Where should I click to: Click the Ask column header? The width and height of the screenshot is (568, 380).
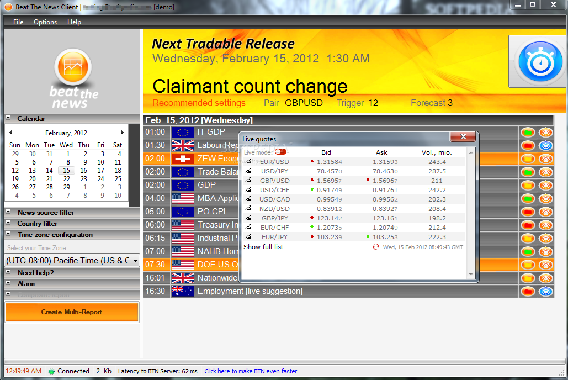point(381,152)
